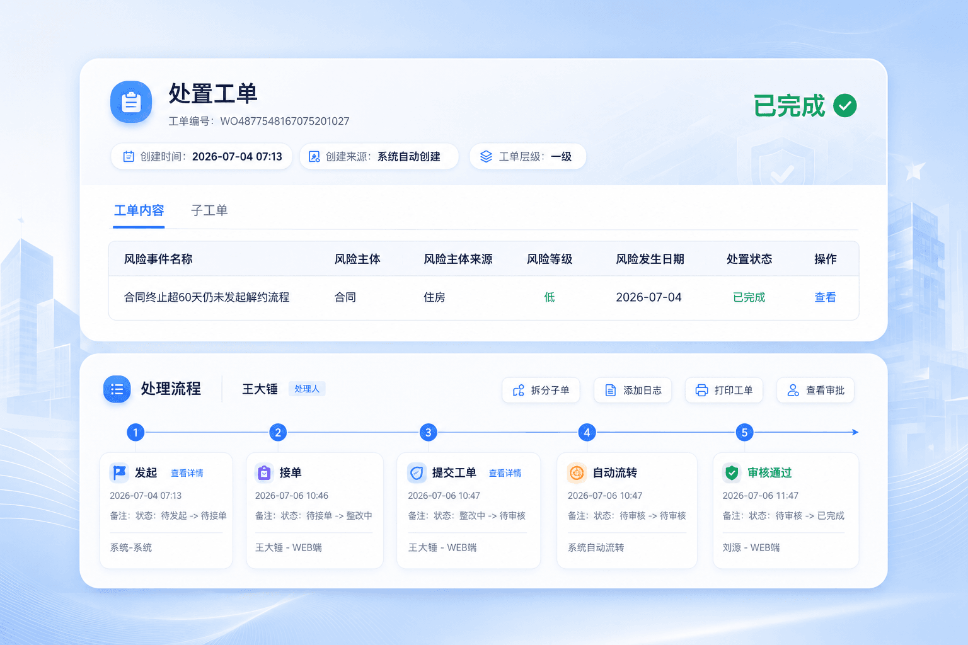Screen dimensions: 968x645
Task: Open 查看详情 link on 提交工单 step
Action: pos(505,473)
